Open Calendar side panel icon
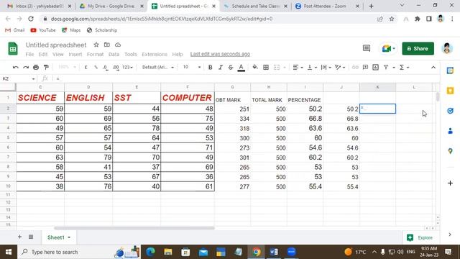Image resolution: width=460 pixels, height=259 pixels. 450,71
